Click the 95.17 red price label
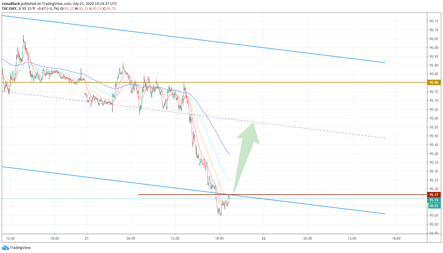 [434, 195]
